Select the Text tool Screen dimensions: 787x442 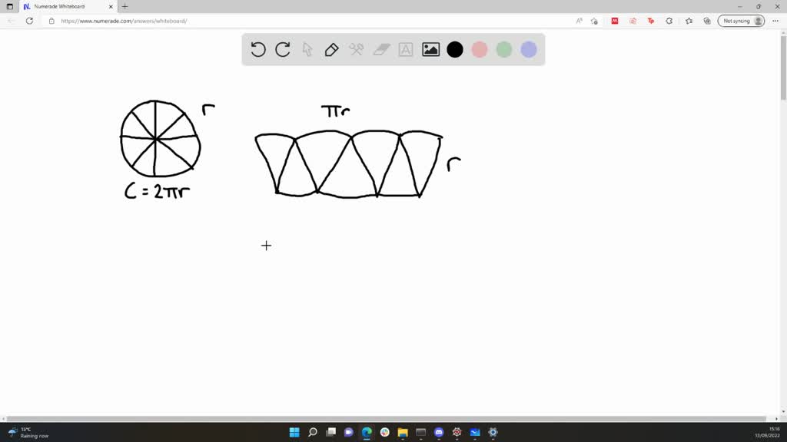click(405, 49)
